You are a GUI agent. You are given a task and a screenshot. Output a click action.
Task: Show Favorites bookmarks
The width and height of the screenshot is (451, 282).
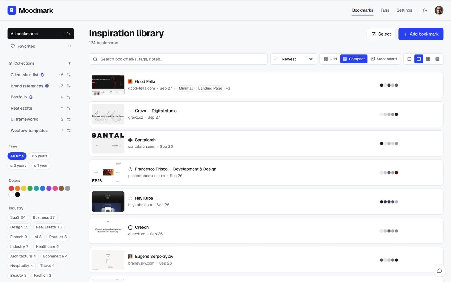41,46
